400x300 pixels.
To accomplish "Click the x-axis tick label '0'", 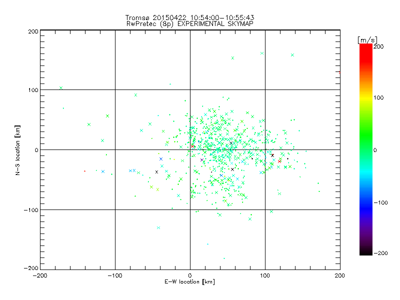I will [190, 275].
